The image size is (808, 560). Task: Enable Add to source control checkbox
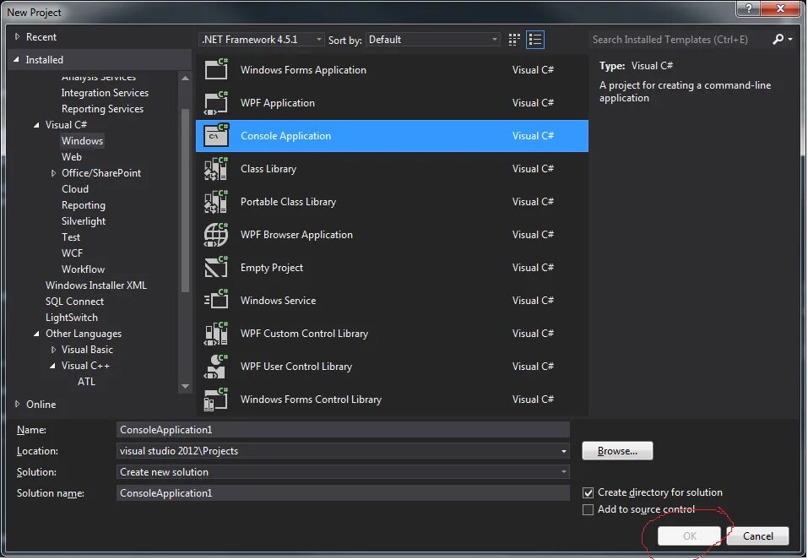point(588,509)
